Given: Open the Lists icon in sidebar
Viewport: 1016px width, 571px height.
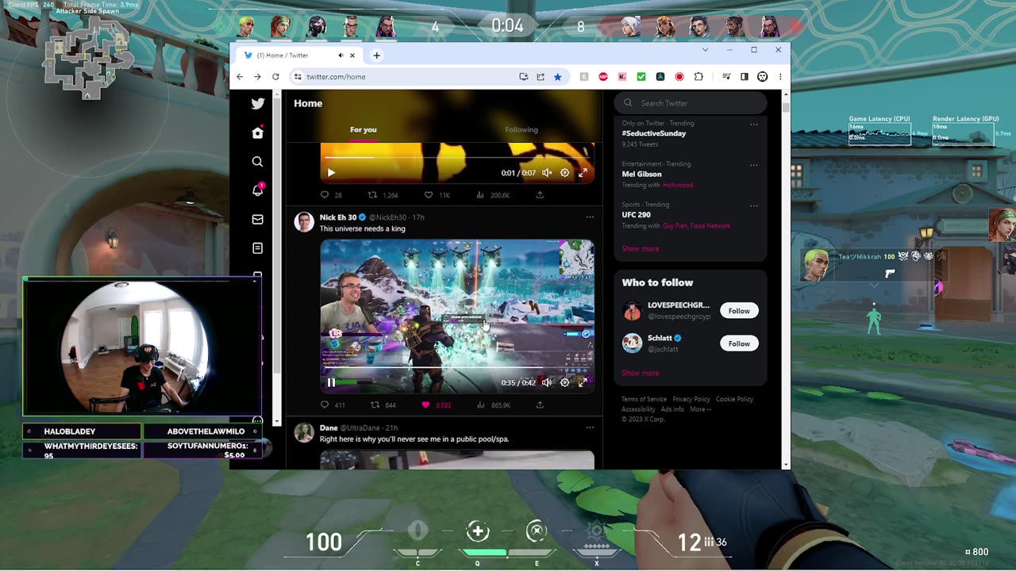Looking at the screenshot, I should pyautogui.click(x=257, y=248).
